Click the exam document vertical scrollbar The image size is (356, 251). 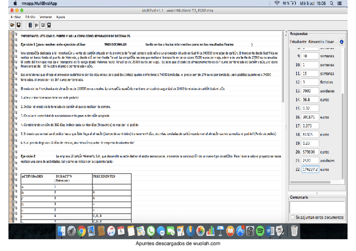click(283, 67)
